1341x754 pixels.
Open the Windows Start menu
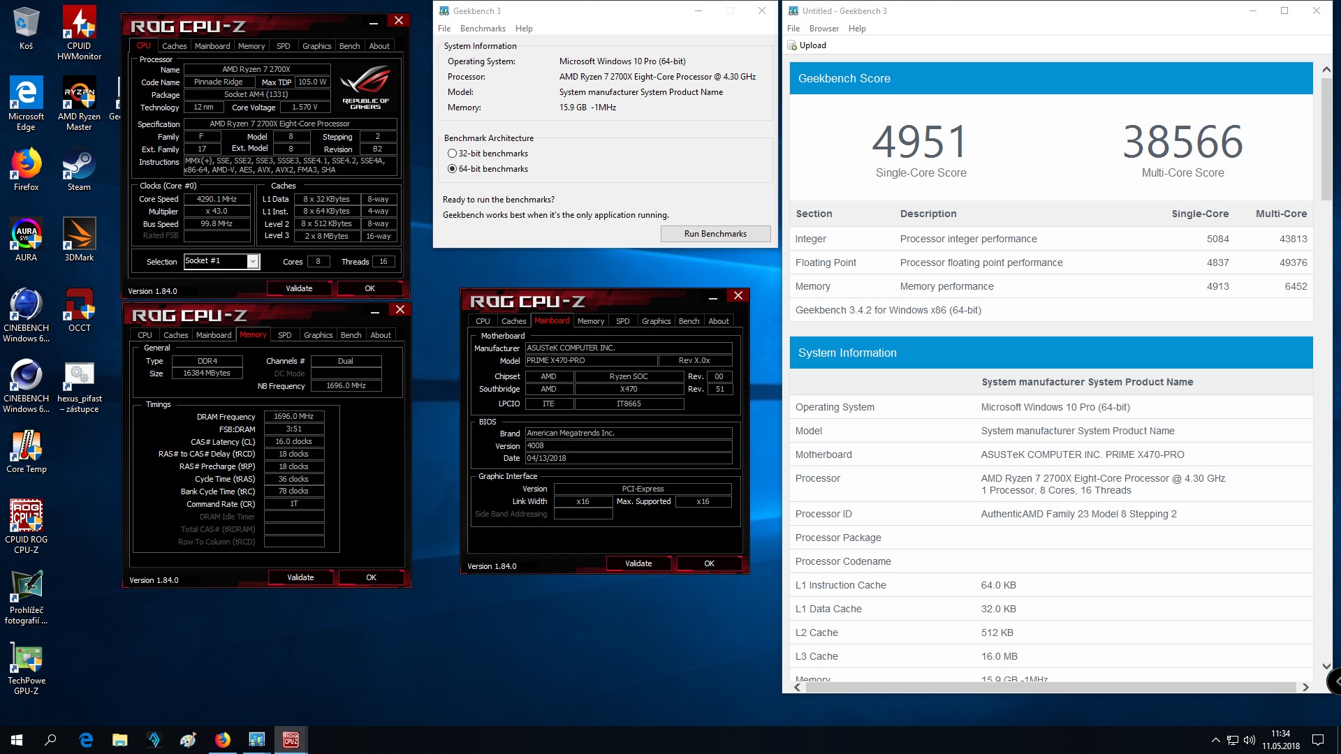(17, 740)
